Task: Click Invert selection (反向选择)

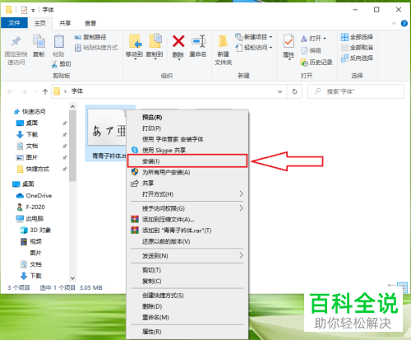Action: tap(357, 58)
